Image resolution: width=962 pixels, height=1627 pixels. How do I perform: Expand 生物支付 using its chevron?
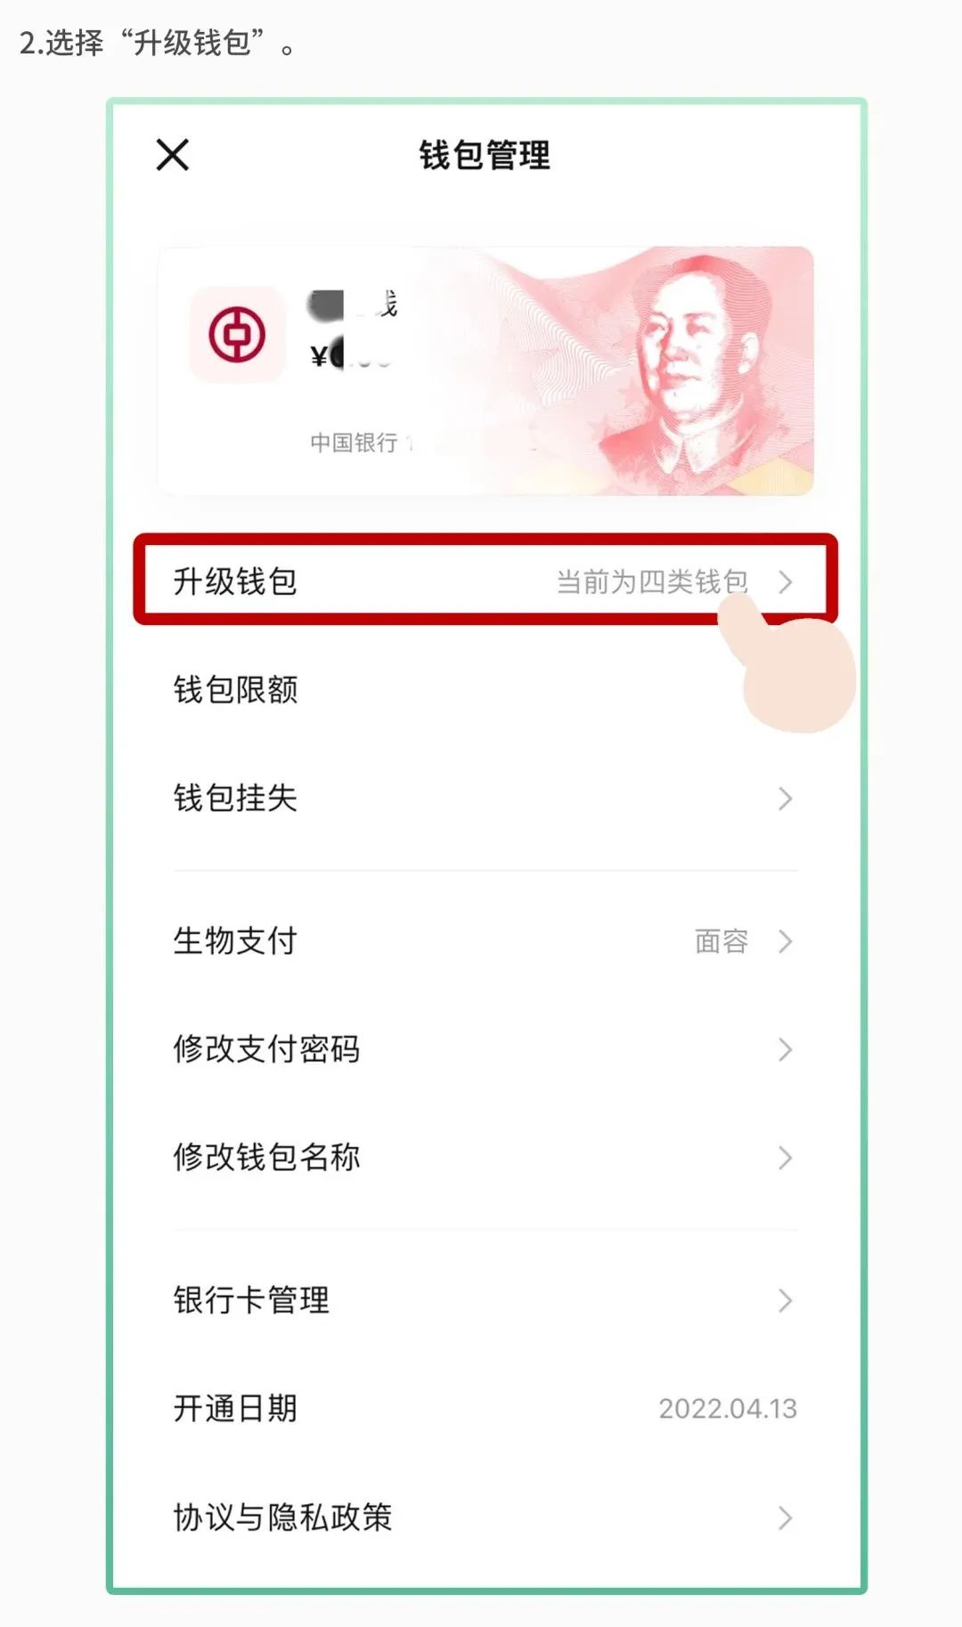785,941
